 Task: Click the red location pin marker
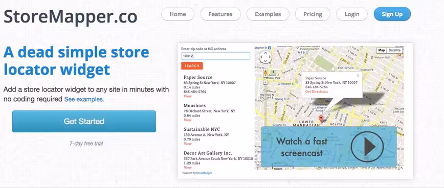pos(321,119)
